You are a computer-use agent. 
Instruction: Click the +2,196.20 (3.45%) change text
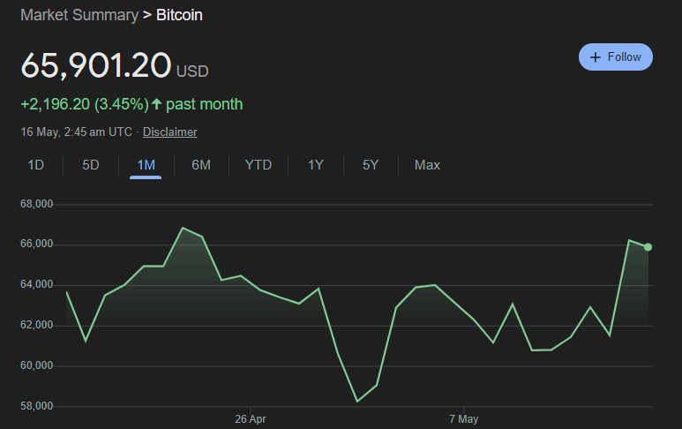85,104
